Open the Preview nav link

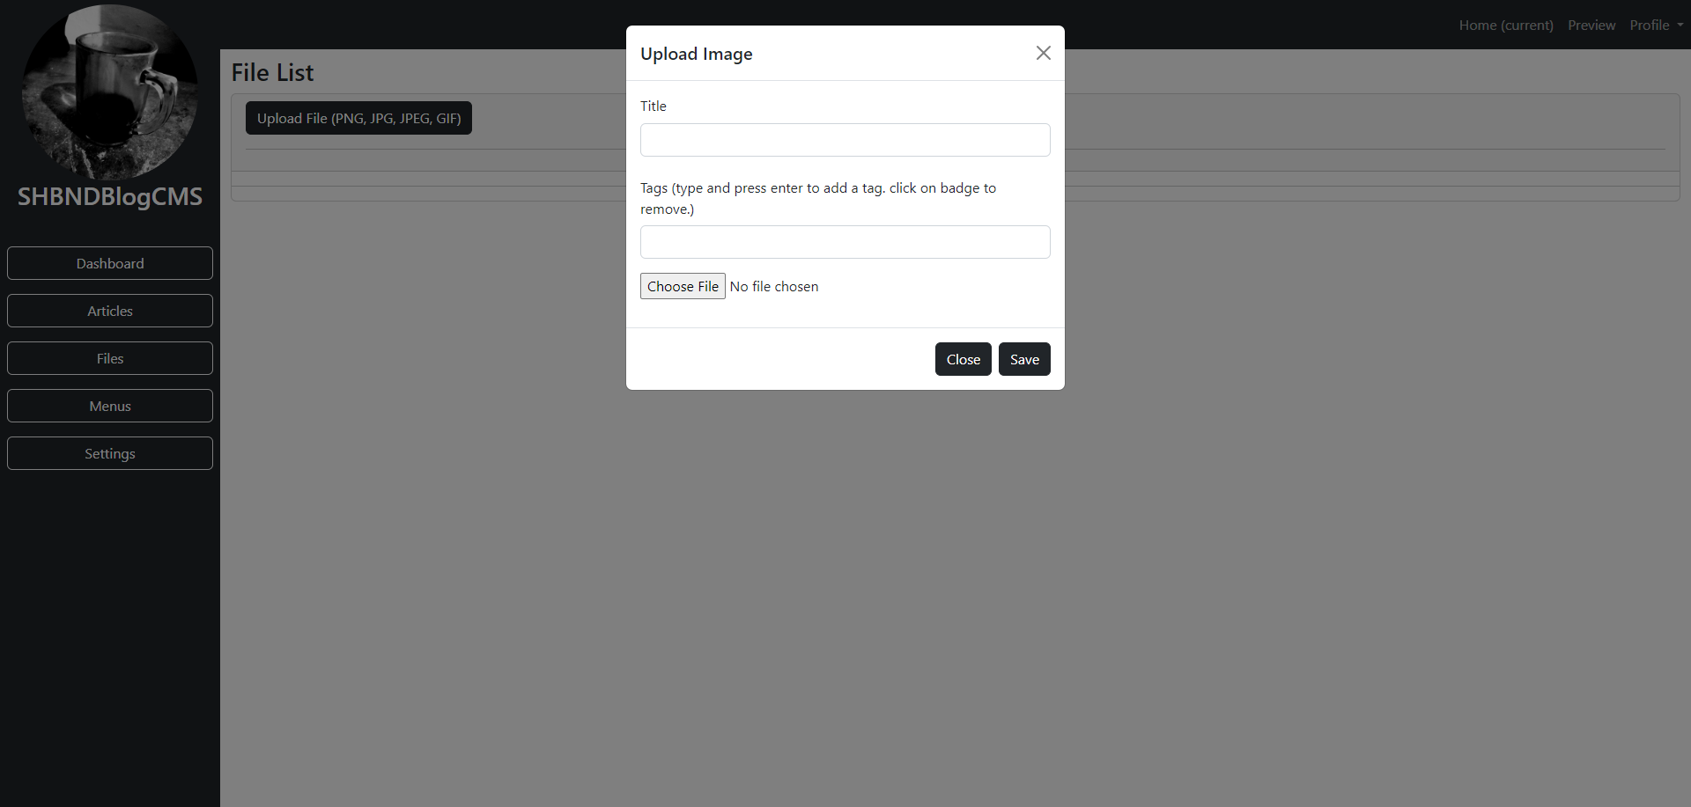(1591, 25)
